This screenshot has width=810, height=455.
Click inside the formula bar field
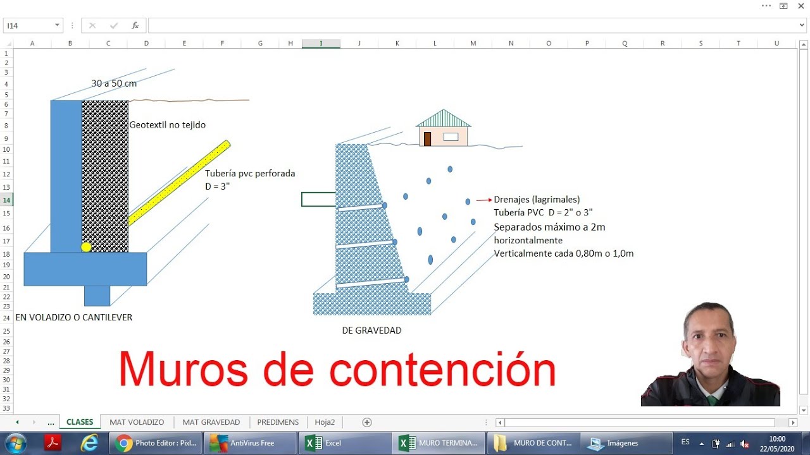coord(473,25)
